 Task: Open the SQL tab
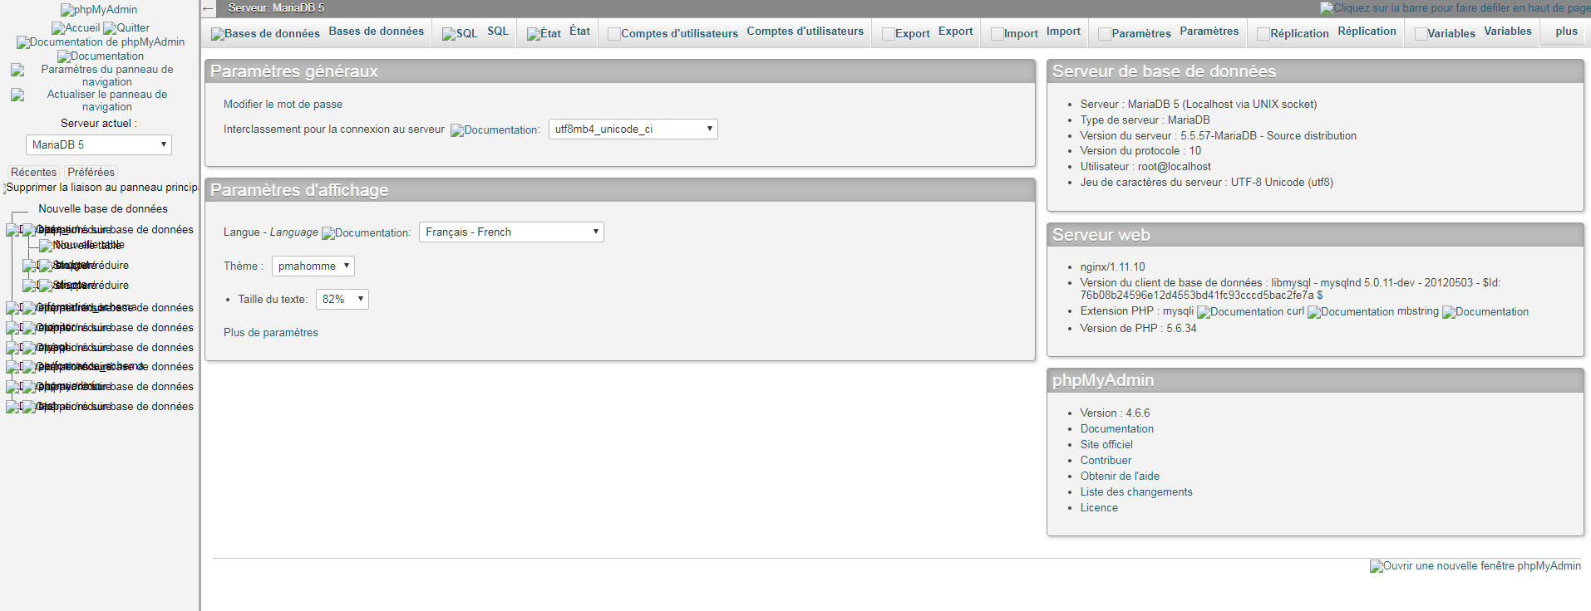475,32
